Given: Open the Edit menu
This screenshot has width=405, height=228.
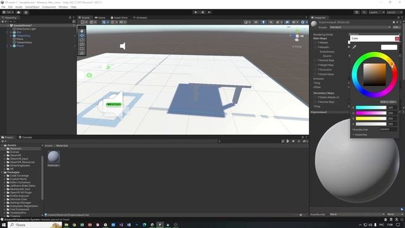Looking at the screenshot, I should [10, 7].
